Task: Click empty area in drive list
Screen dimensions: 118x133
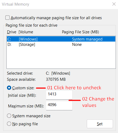Action: 61,58
